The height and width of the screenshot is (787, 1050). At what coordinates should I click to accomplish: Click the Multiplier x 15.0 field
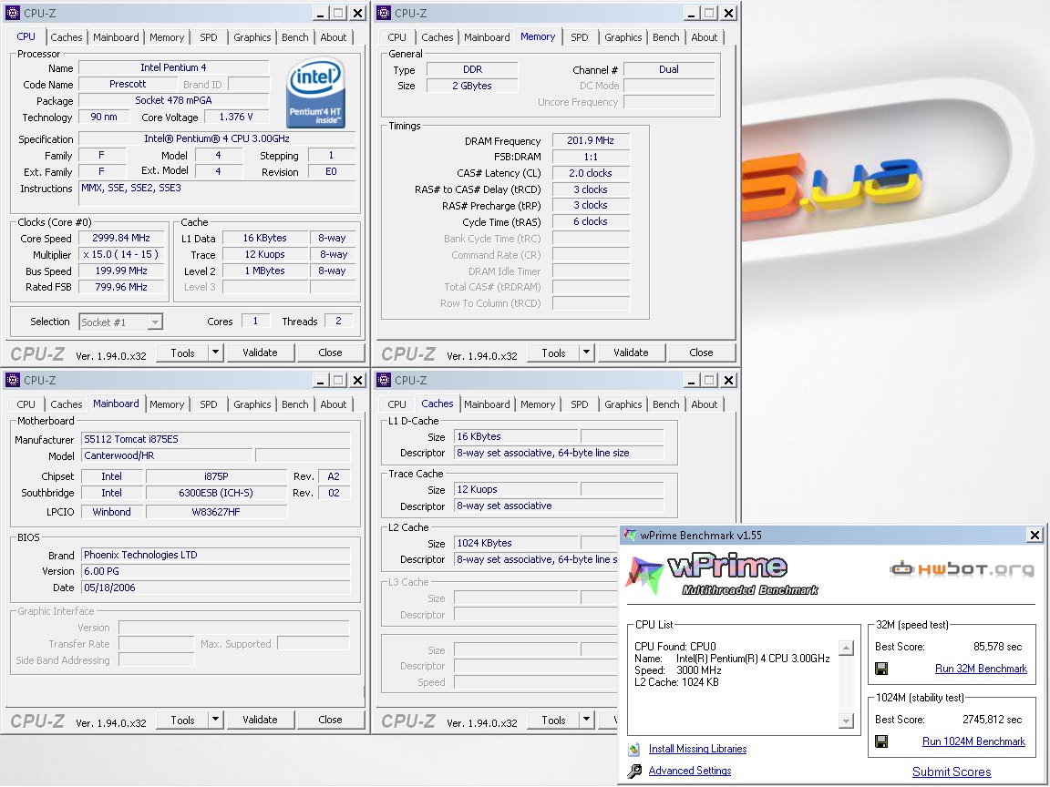click(121, 254)
